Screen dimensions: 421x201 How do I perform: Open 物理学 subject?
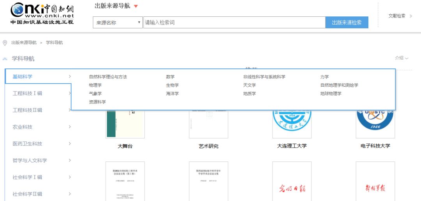click(x=96, y=86)
